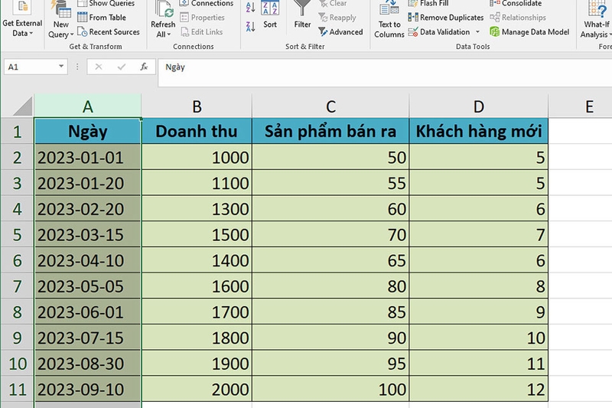Select cell with revenue 1500

197,235
